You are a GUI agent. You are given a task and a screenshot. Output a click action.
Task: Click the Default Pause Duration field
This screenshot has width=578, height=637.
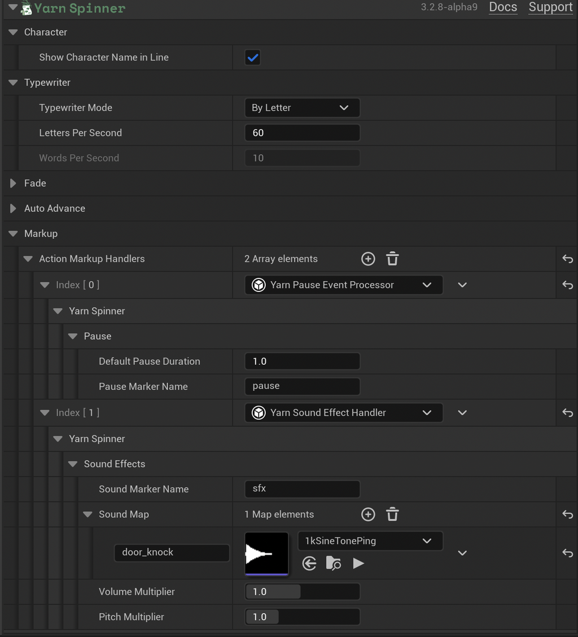pos(302,361)
